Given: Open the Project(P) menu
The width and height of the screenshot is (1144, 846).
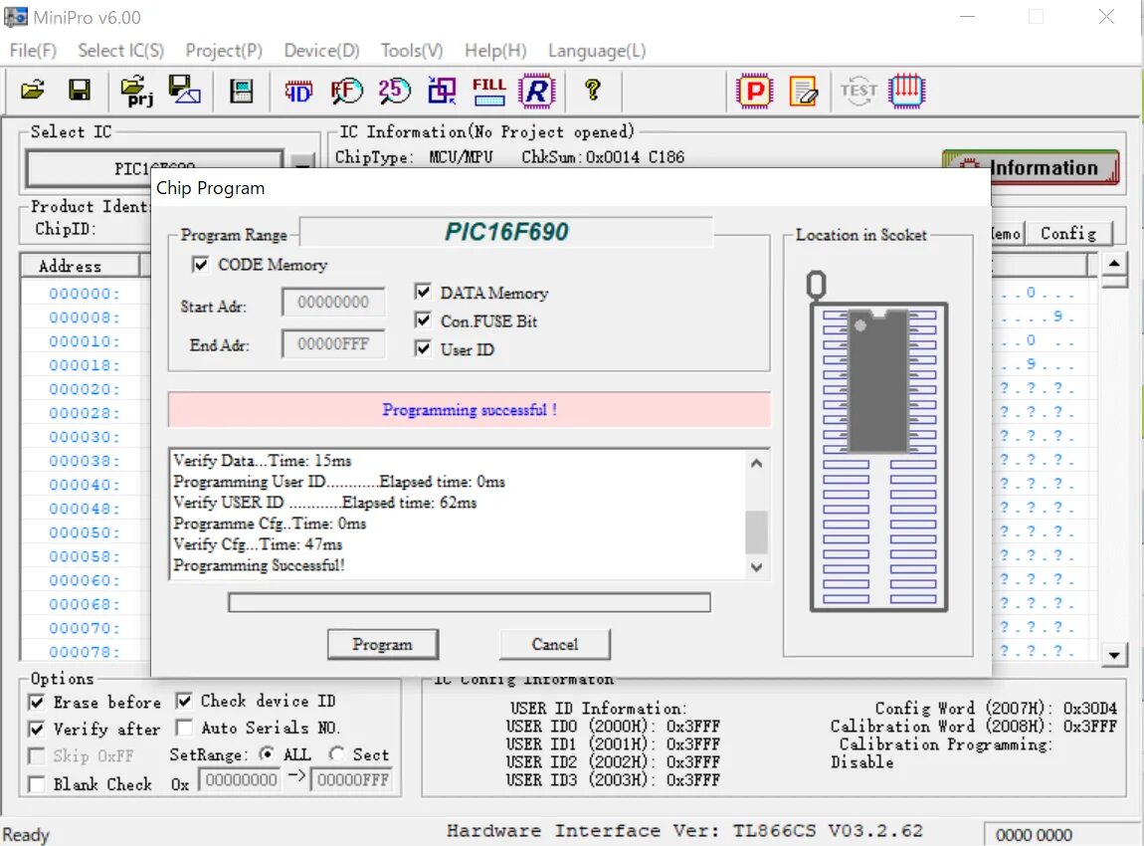Looking at the screenshot, I should pyautogui.click(x=224, y=51).
